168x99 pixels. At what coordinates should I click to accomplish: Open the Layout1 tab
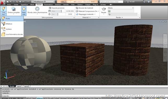pos(19,86)
